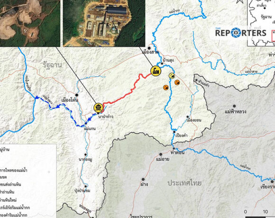
Task: Click the แม่ฟ้าหลวง location dot
Action: coord(234,106)
